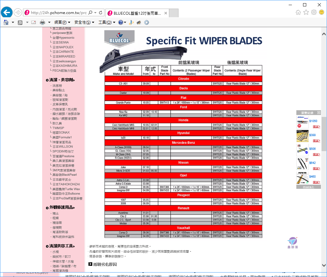This screenshot has width=327, height=277.
Task: Refresh the current page
Action: [x=101, y=12]
